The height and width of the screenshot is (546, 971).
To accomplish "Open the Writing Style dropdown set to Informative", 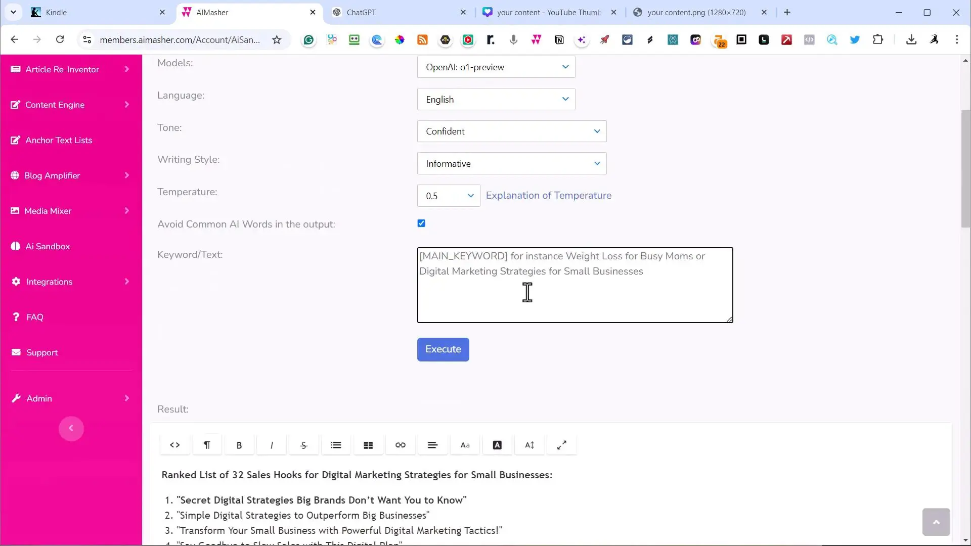I will click(512, 163).
